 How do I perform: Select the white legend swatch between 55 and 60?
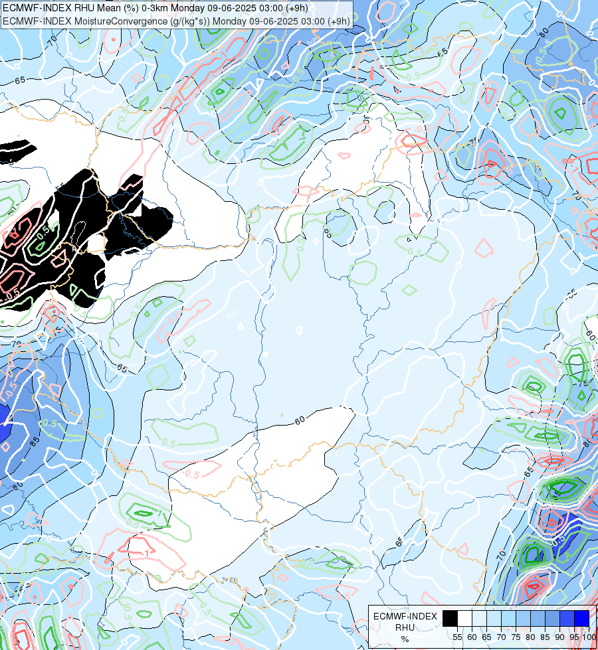[465, 618]
